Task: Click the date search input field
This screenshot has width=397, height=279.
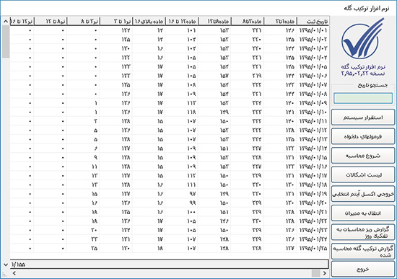Action: point(363,98)
